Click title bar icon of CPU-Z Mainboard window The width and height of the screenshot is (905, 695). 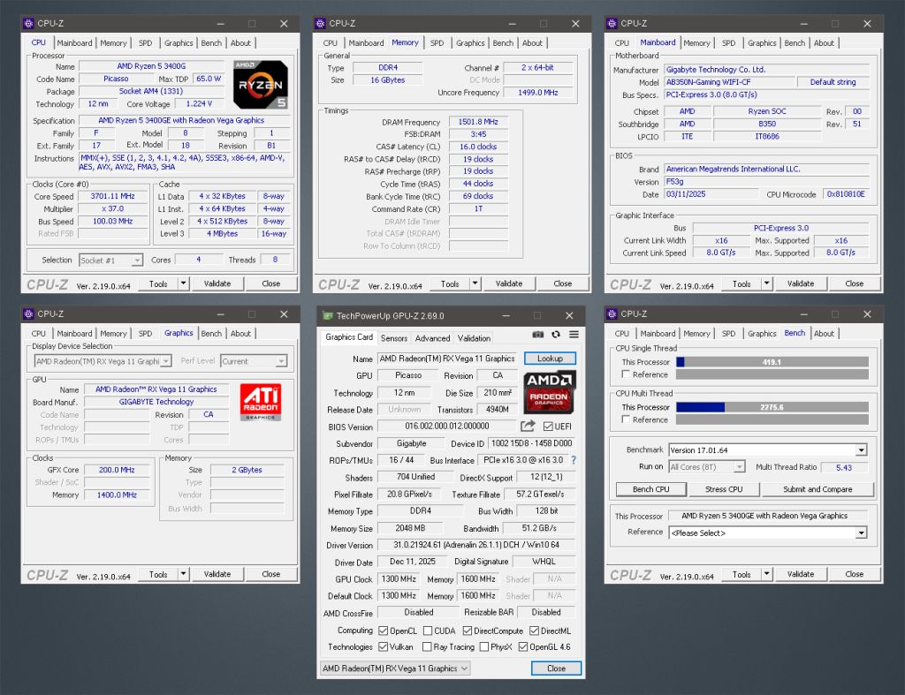[x=612, y=24]
